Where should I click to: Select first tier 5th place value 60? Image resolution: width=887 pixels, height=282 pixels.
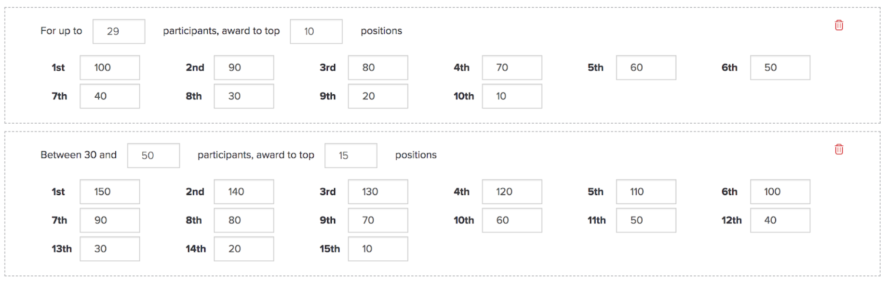(x=646, y=67)
